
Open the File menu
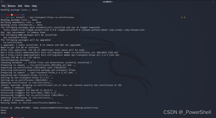tap(3, 6)
